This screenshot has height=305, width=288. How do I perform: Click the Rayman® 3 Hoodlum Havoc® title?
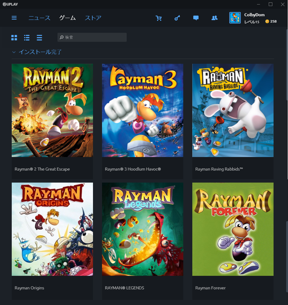(x=133, y=169)
